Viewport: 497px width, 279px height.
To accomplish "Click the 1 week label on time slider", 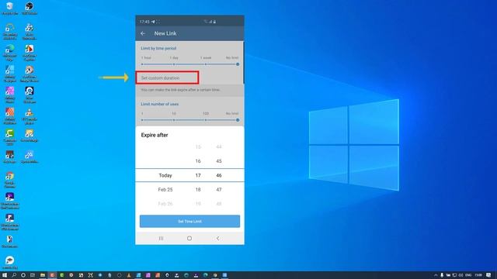I will [206, 57].
